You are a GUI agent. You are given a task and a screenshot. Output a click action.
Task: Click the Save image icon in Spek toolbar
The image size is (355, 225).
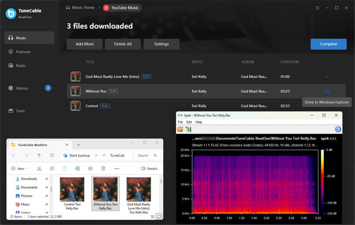point(188,129)
